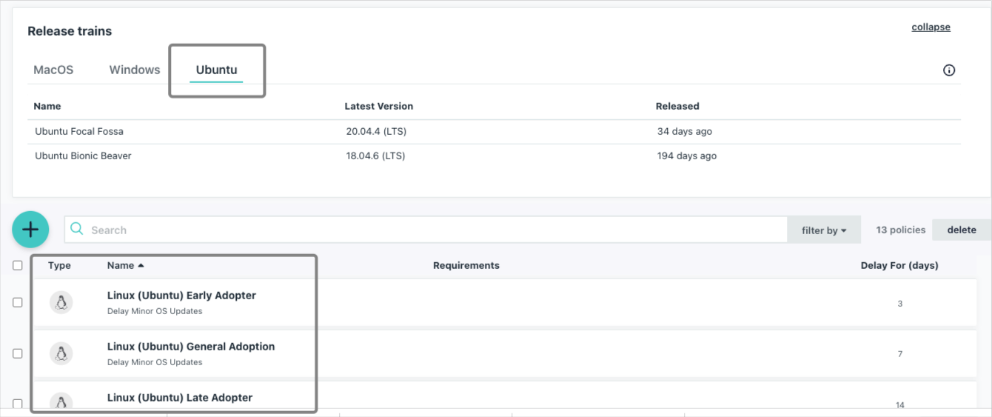Open the Linux (Ubuntu) Early Adopter policy
992x417 pixels.
click(181, 296)
